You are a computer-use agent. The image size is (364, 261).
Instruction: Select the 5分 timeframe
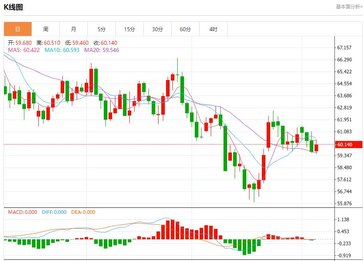coord(102,29)
